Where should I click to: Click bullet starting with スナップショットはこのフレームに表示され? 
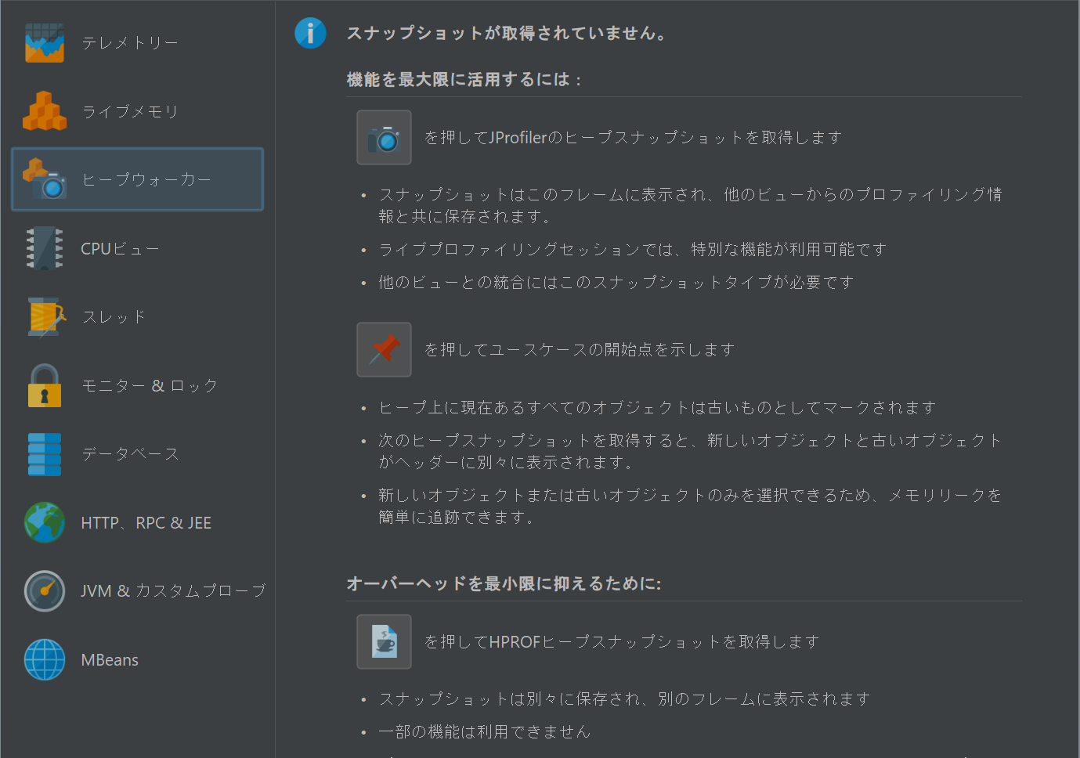[690, 205]
